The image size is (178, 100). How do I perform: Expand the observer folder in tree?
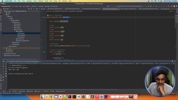[x=11, y=42]
